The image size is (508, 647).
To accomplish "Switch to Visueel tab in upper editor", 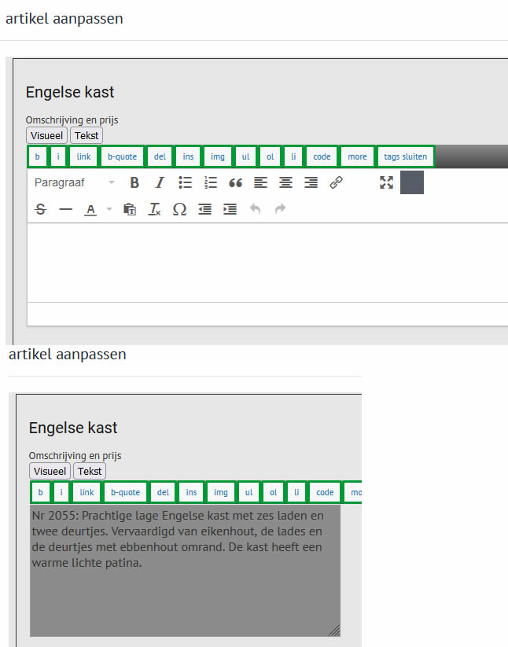I will [46, 135].
